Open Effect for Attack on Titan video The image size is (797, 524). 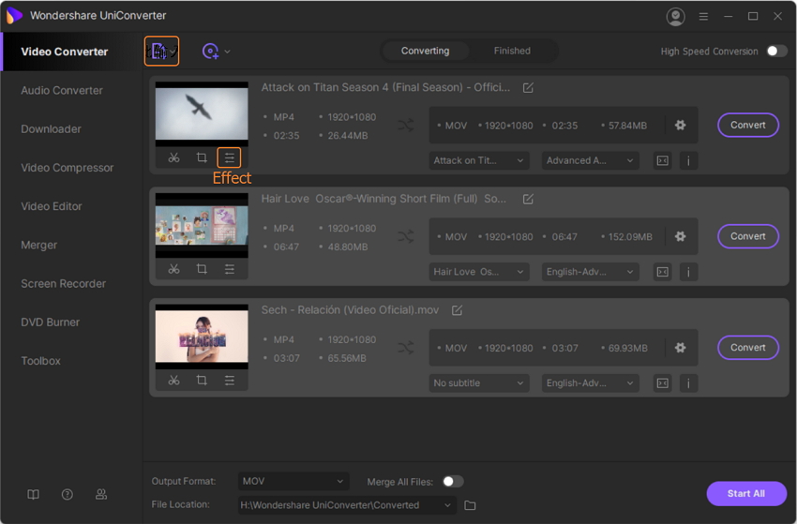pyautogui.click(x=229, y=157)
